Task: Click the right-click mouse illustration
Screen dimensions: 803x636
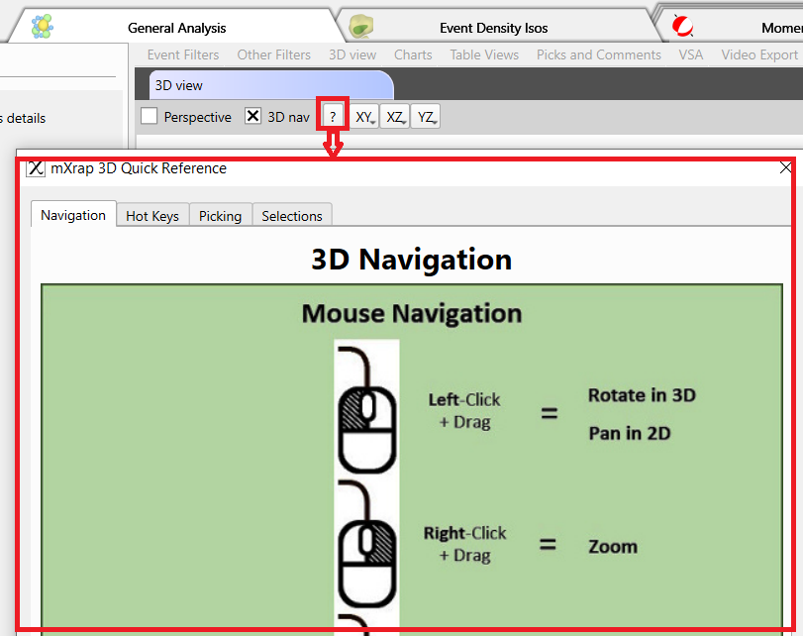Action: [366, 543]
